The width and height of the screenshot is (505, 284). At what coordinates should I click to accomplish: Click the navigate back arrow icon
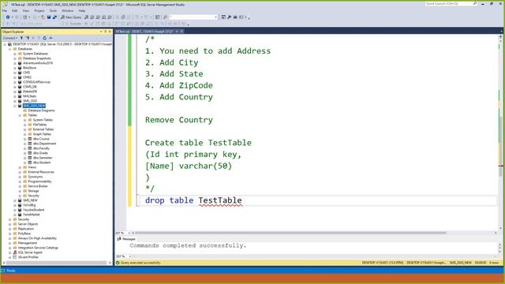(8, 17)
